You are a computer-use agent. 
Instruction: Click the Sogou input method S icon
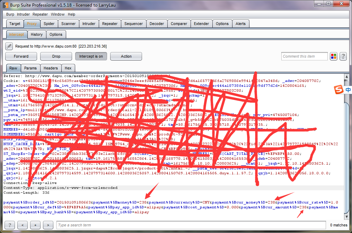[338, 90]
